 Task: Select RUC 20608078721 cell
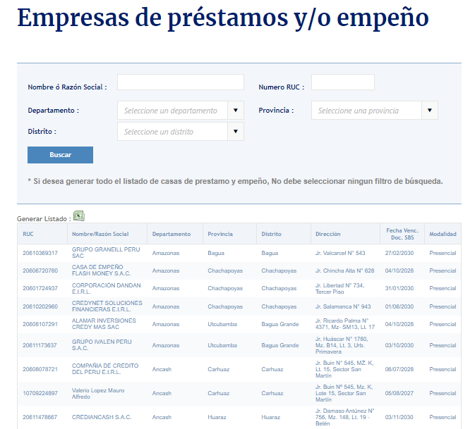(40, 369)
